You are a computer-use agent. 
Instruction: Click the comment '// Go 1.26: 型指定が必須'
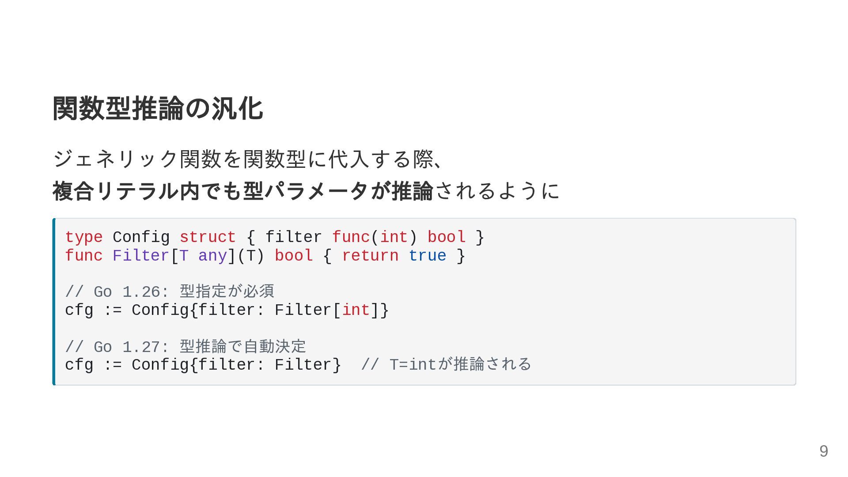[x=170, y=291]
